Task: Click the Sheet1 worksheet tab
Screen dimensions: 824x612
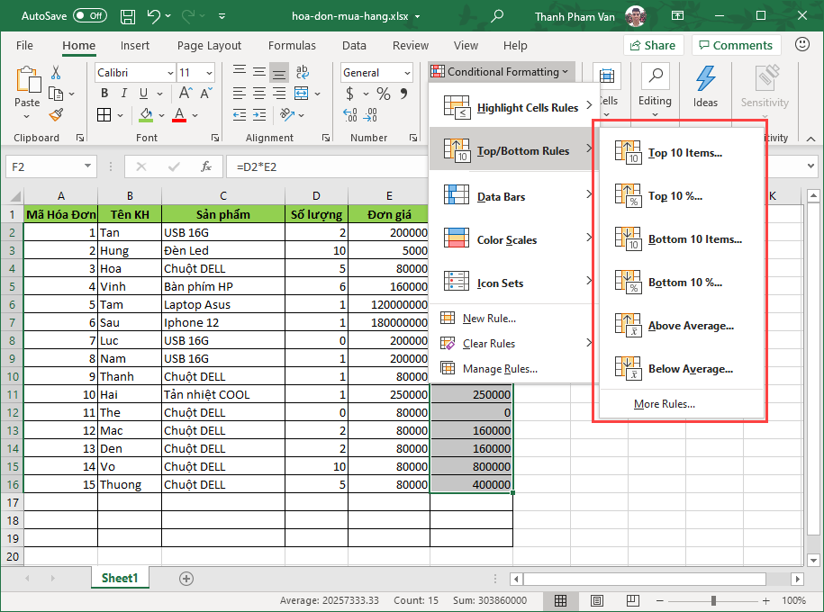Action: click(x=120, y=578)
